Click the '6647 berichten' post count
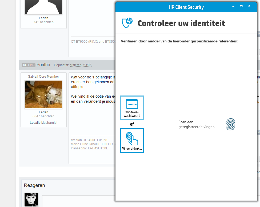Viewport: 260px width, 207px height. tap(43, 116)
